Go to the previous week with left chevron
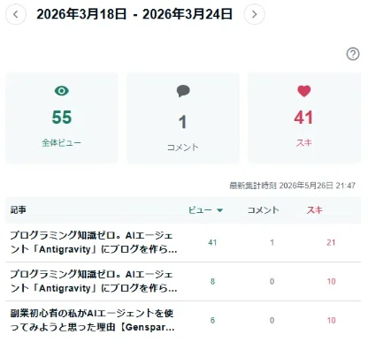Image resolution: width=368 pixels, height=342 pixels. tap(16, 14)
